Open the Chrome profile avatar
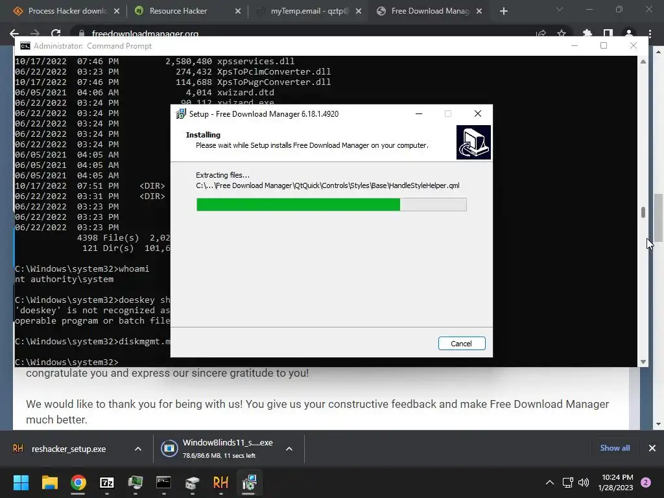Screen dimensions: 664x498 [629, 33]
